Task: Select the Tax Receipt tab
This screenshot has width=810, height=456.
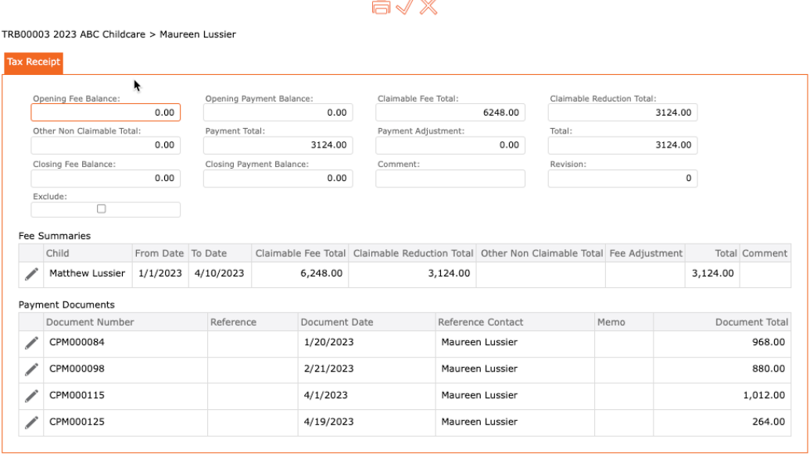Action: click(34, 62)
